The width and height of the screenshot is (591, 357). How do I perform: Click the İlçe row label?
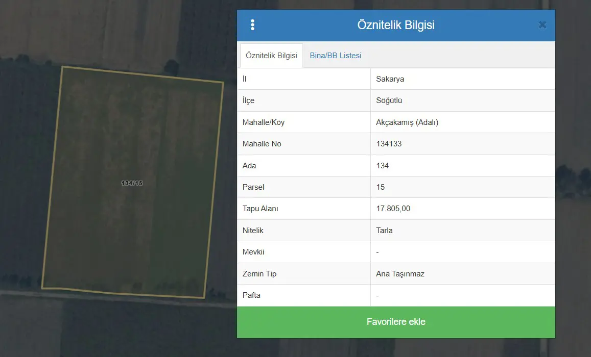248,100
